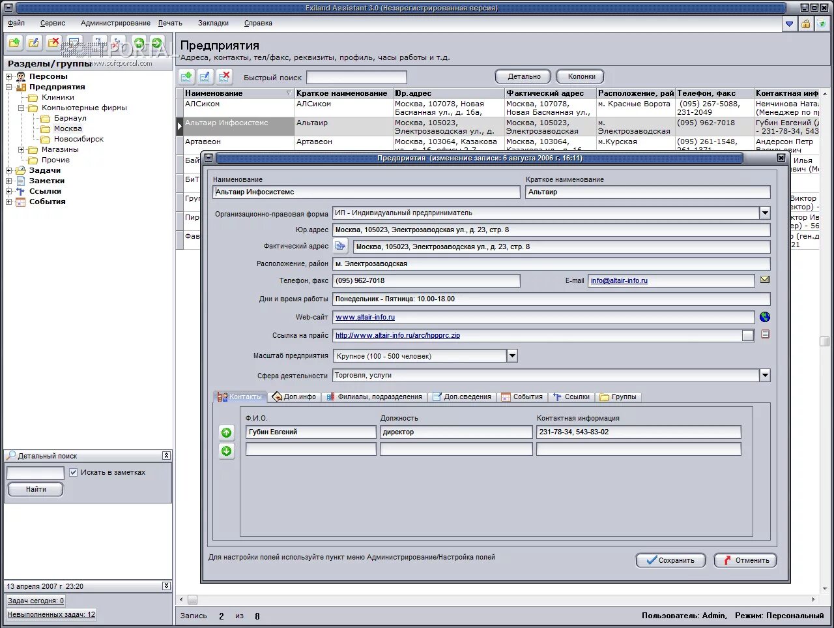Sort table by Наименование column header

pos(238,93)
